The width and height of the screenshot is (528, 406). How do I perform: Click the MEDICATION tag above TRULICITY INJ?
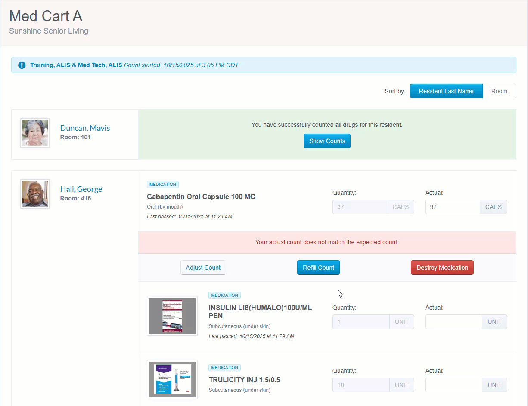click(x=224, y=368)
